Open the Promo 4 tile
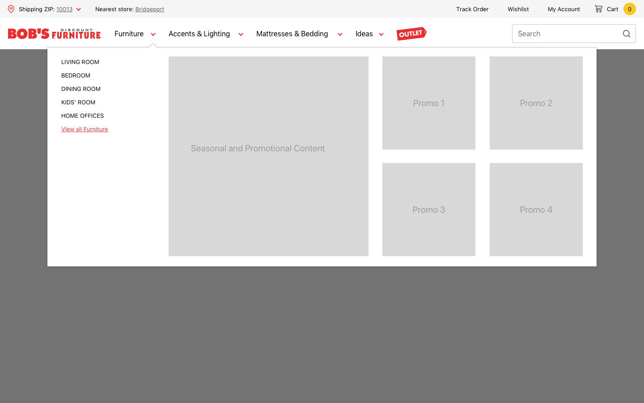Viewport: 644px width, 403px height. coord(536,210)
